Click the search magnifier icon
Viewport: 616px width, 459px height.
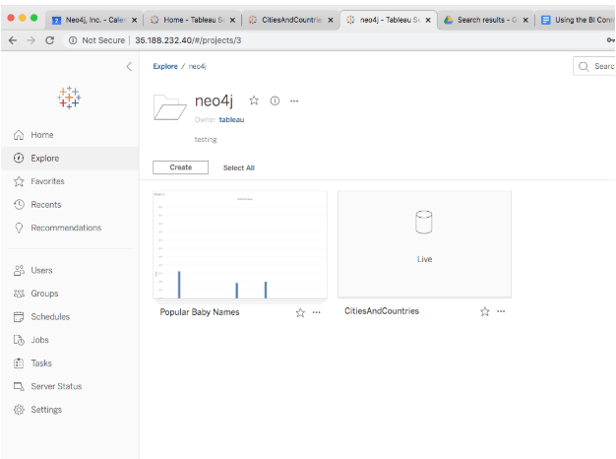[x=584, y=66]
